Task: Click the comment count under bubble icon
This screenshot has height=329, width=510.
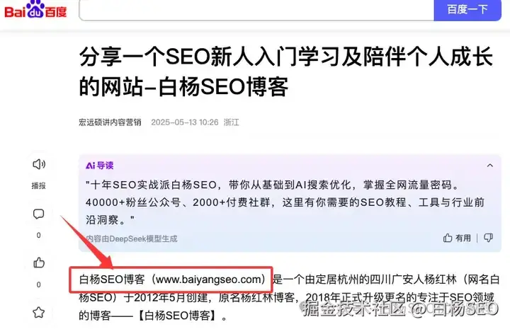Action: (x=39, y=235)
